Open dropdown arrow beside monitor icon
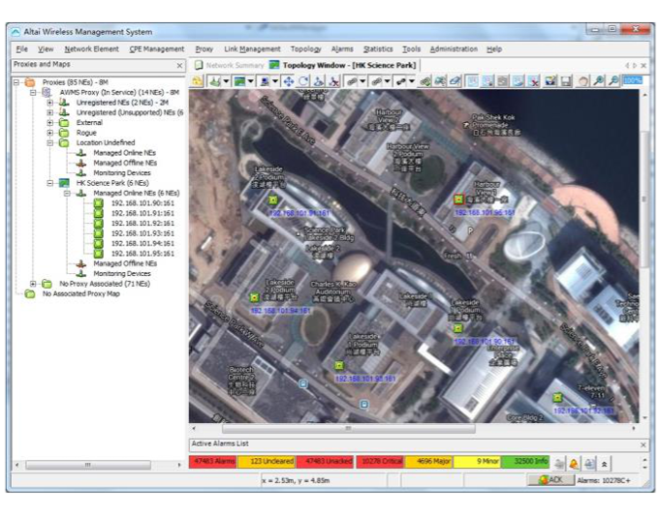This screenshot has width=661, height=519. pos(275,81)
